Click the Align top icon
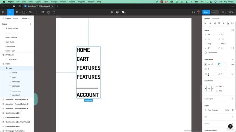 pyautogui.click(x=219, y=23)
